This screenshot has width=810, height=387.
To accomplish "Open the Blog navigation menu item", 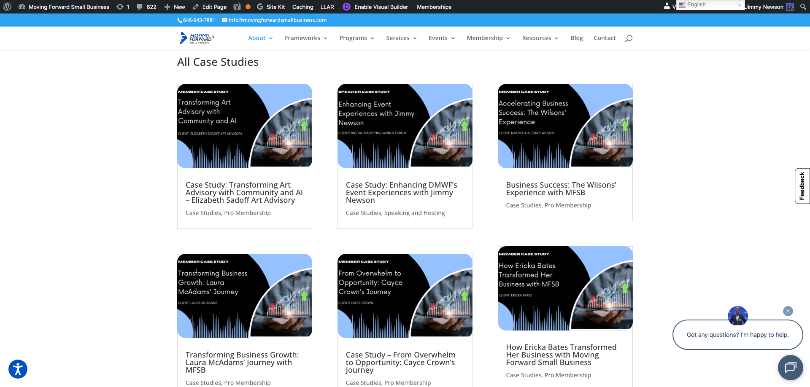I will pos(577,38).
